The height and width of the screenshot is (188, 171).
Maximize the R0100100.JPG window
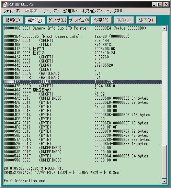[x=160, y=4]
